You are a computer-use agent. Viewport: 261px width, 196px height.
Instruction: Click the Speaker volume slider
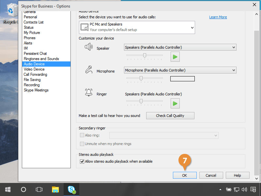tap(145, 56)
